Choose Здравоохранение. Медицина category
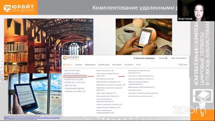The width and height of the screenshot is (215, 121). coord(108,82)
